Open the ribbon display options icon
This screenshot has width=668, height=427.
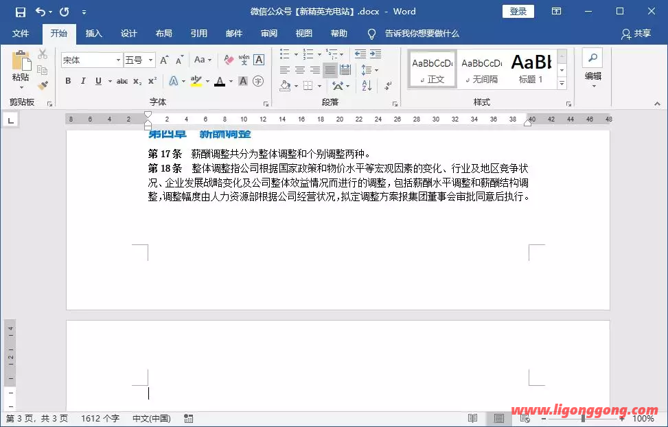point(556,12)
